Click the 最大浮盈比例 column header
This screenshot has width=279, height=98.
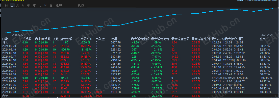[200, 39]
